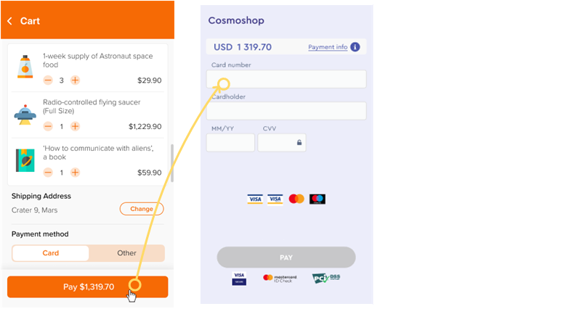The height and width of the screenshot is (309, 574).
Task: Click the CVV field lock icon
Action: [x=299, y=143]
